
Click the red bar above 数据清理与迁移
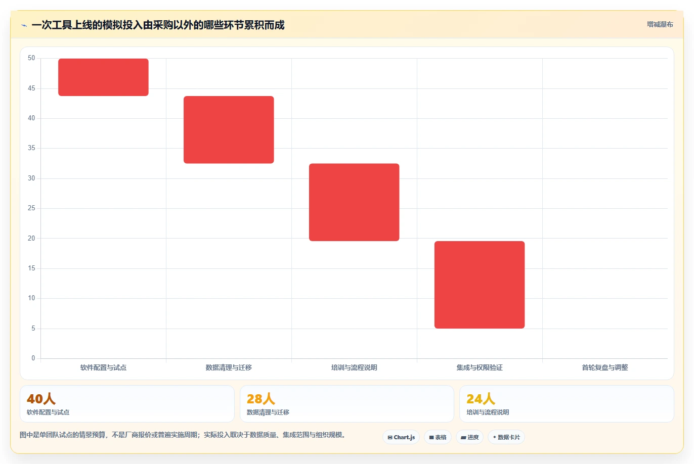click(229, 130)
